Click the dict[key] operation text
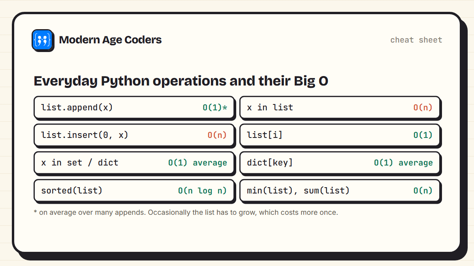The image size is (474, 266). click(270, 162)
